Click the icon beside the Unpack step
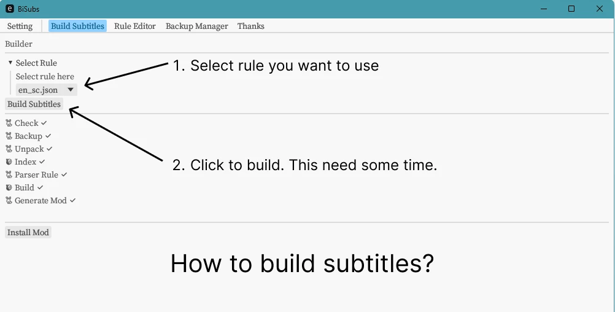The width and height of the screenshot is (615, 312). pyautogui.click(x=9, y=149)
